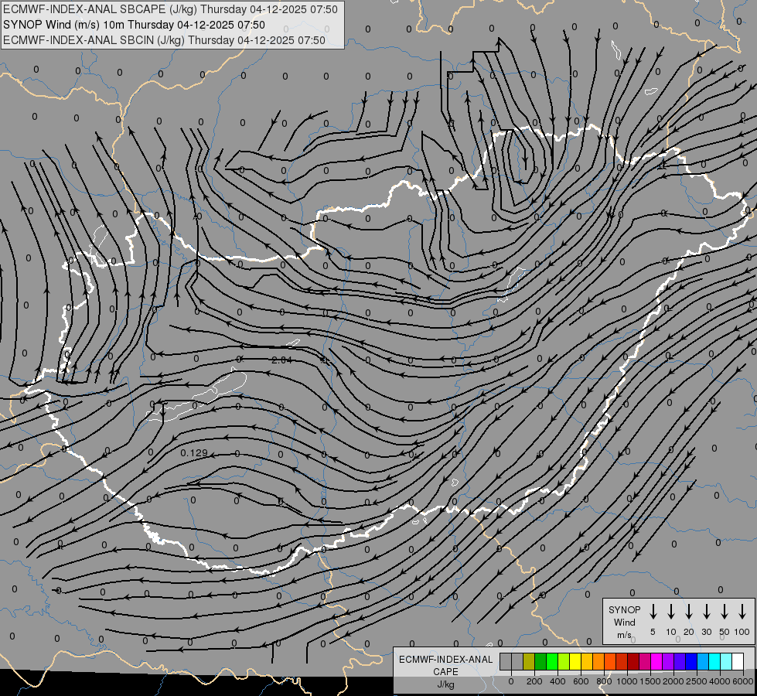Viewport: 757px width, 696px height.
Task: Click the 'SYNOP Wind m/s' legend label
Action: click(x=624, y=622)
